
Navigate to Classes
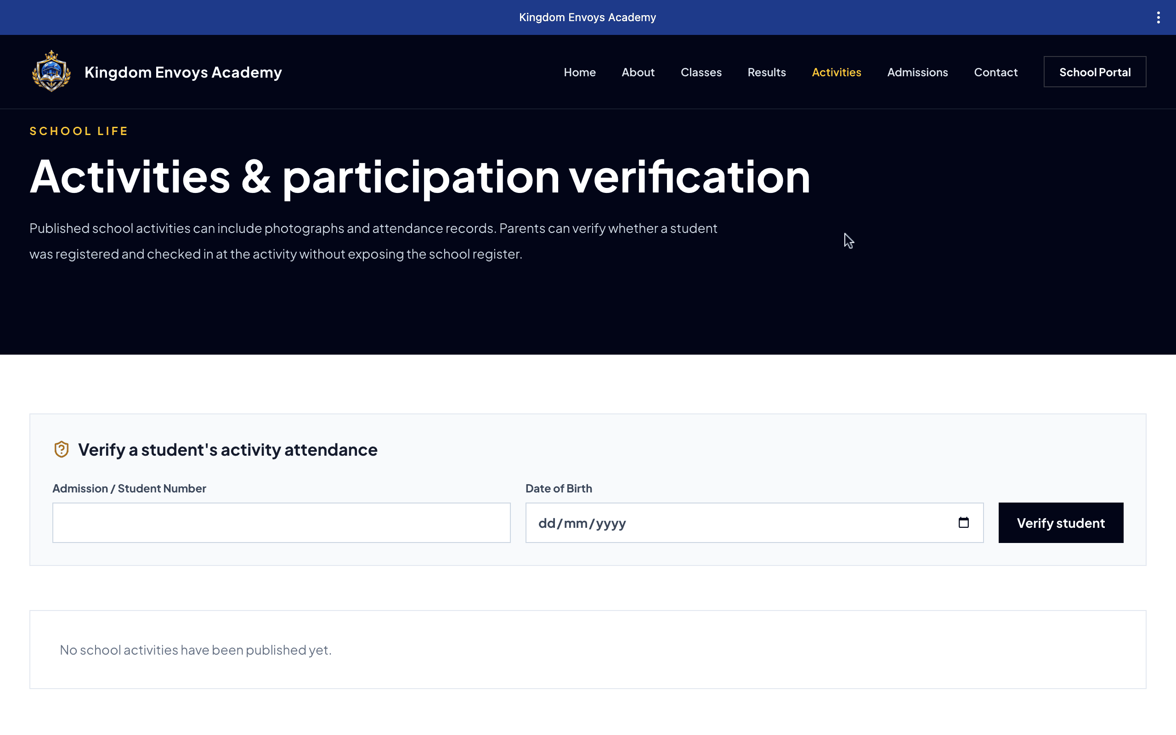[x=701, y=72]
